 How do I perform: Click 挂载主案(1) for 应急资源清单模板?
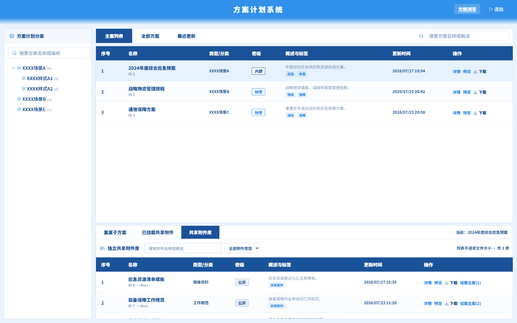(x=470, y=283)
